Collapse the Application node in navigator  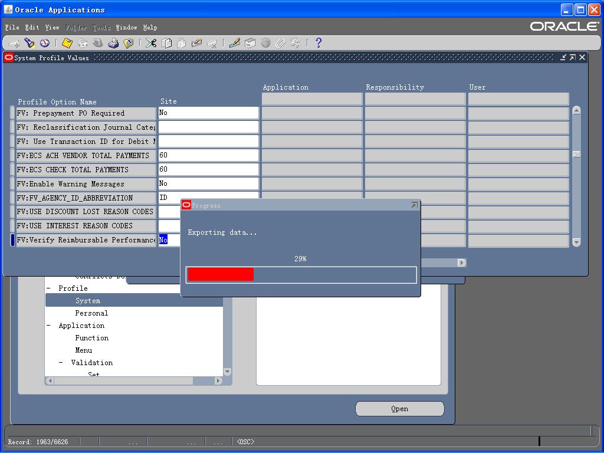point(48,326)
